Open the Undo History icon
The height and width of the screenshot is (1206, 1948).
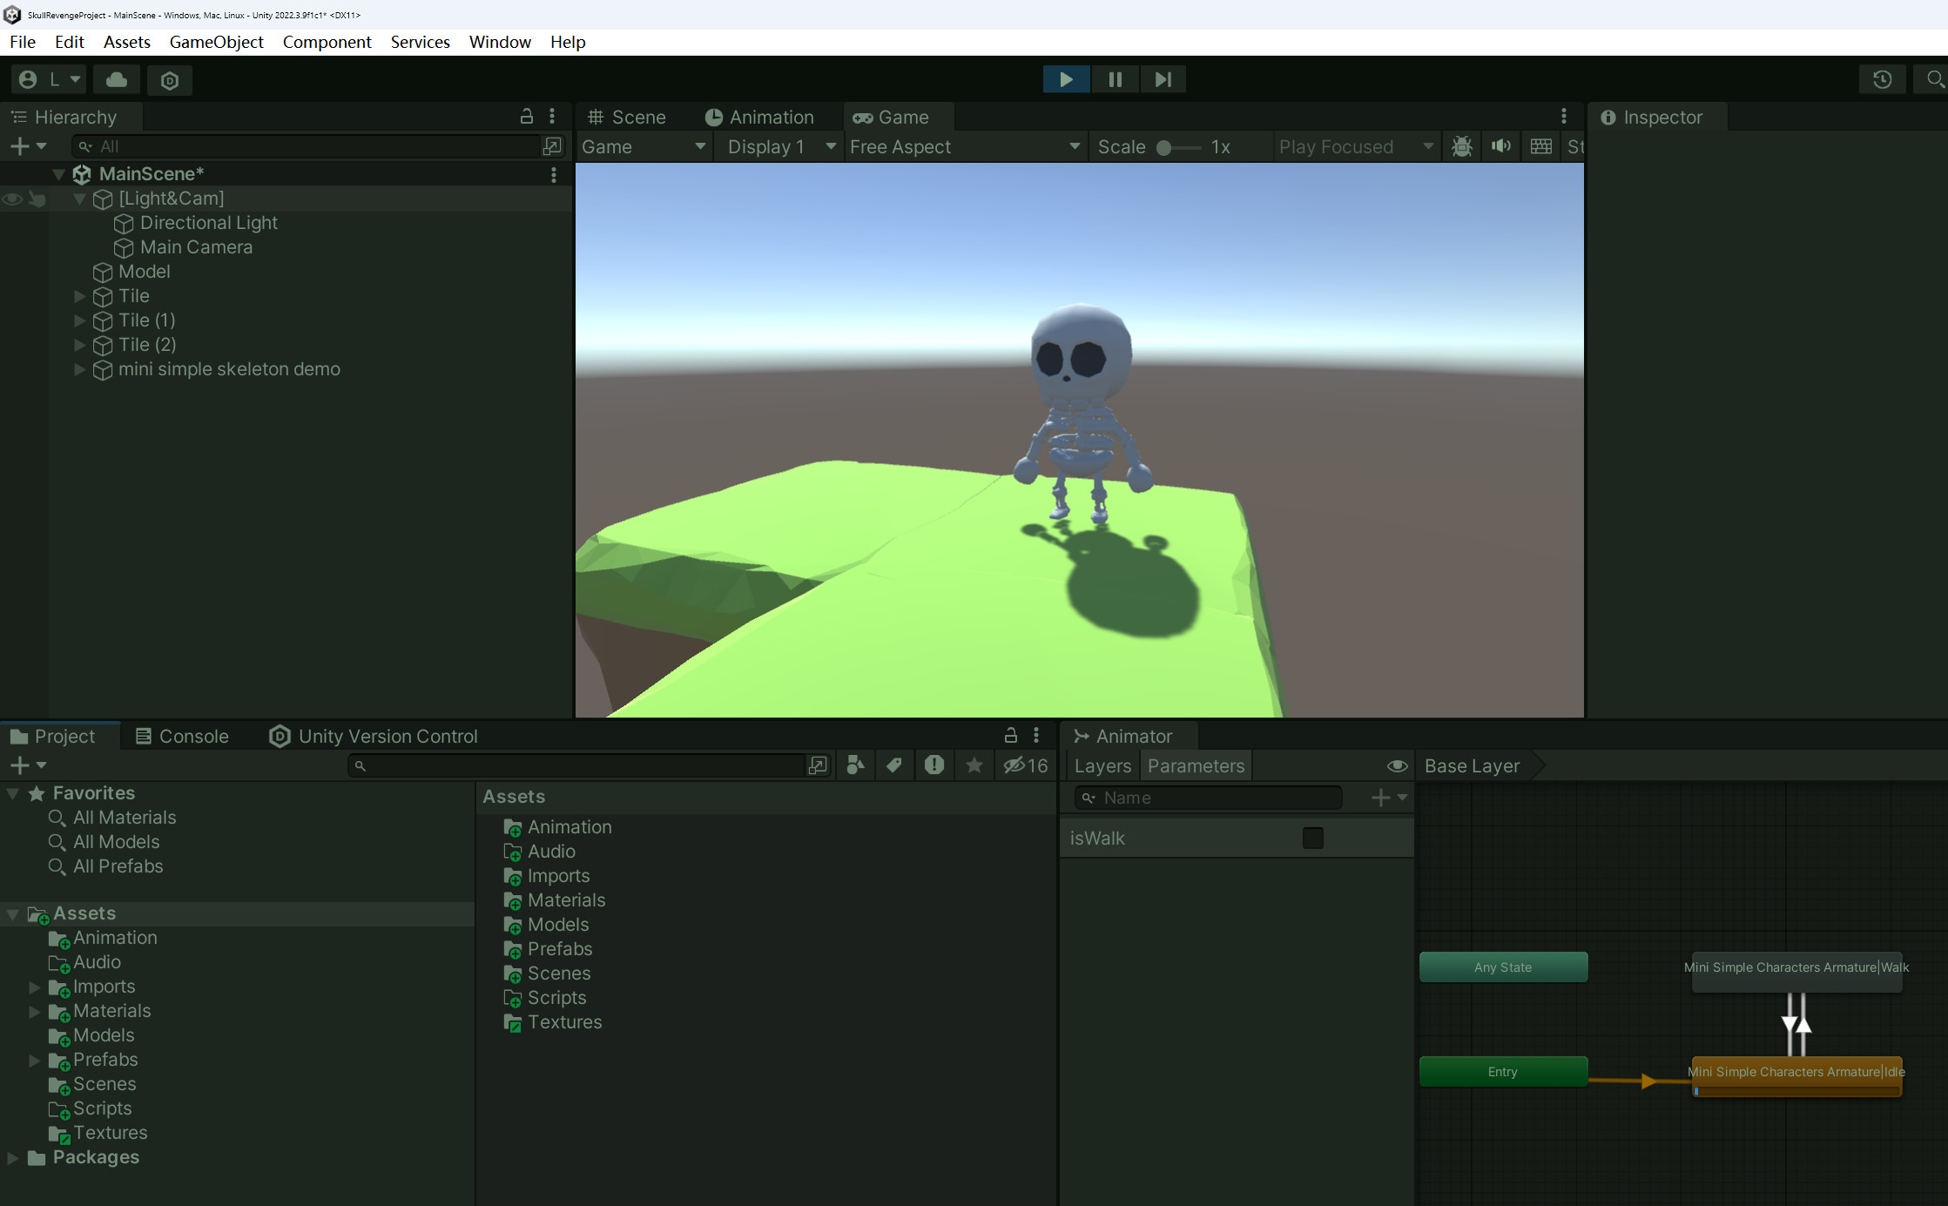pyautogui.click(x=1882, y=79)
